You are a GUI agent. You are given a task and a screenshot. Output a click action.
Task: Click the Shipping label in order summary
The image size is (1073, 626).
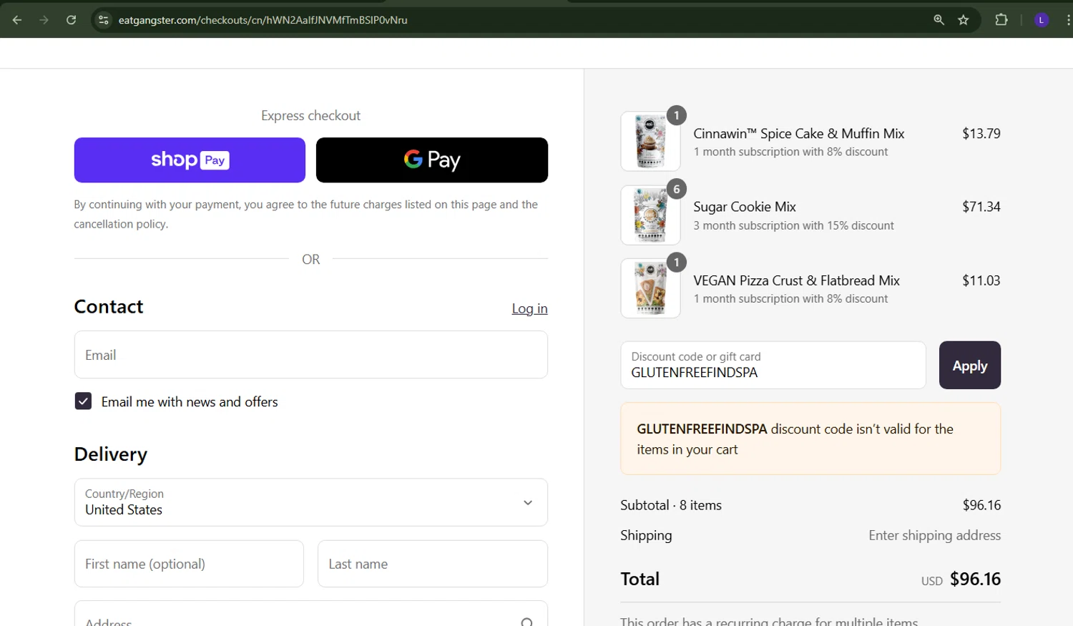click(646, 535)
